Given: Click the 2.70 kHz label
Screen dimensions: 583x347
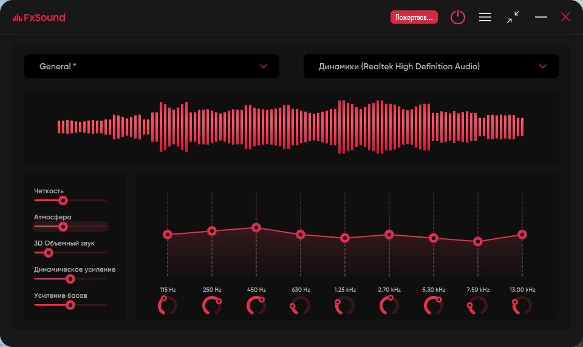Looking at the screenshot, I should pos(389,290).
